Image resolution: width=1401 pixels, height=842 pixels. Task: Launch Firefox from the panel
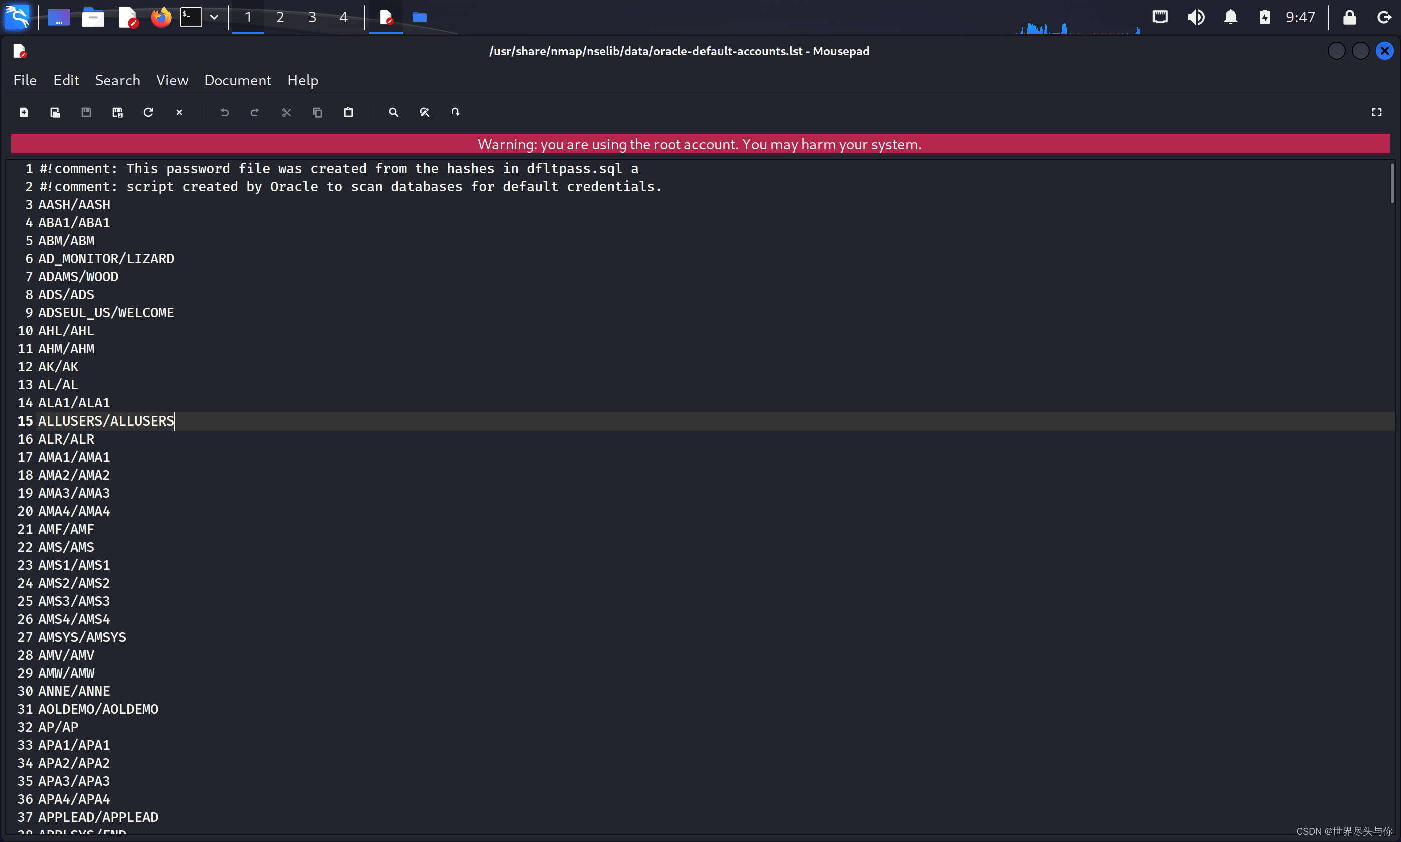161,17
